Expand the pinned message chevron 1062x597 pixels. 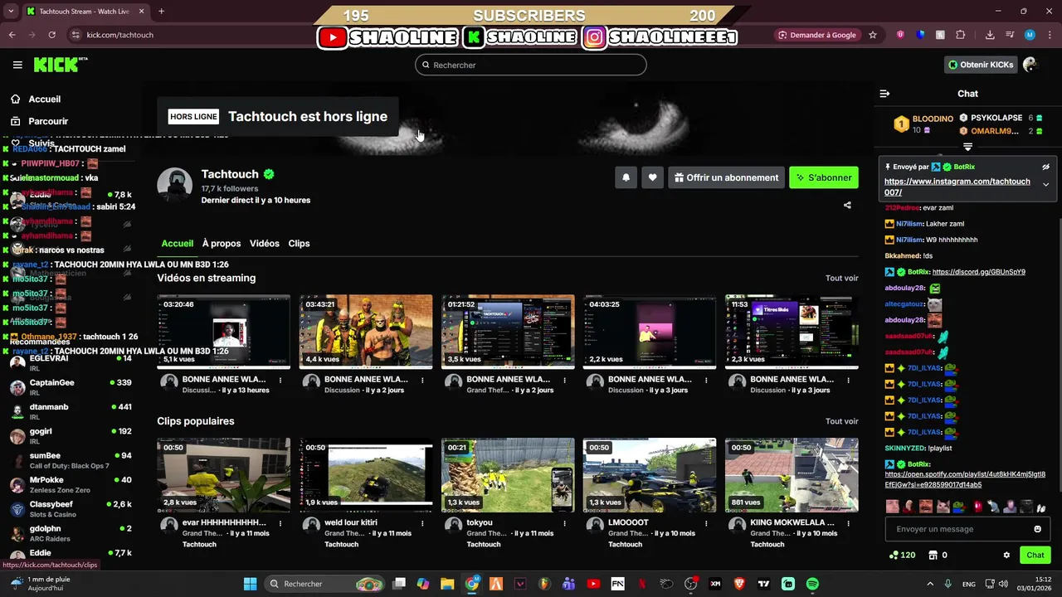coord(1045,185)
